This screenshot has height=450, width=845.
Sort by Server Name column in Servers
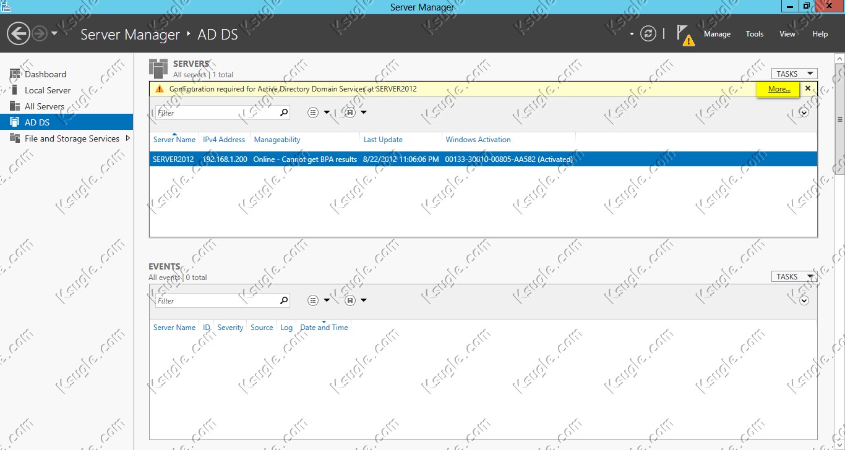pos(174,140)
